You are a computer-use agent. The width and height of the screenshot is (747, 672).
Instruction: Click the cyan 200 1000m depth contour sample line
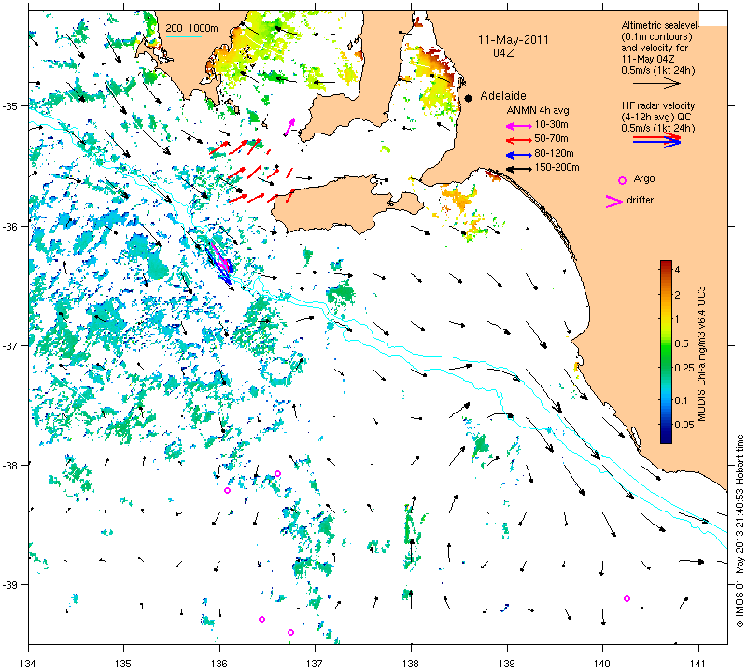click(x=183, y=36)
